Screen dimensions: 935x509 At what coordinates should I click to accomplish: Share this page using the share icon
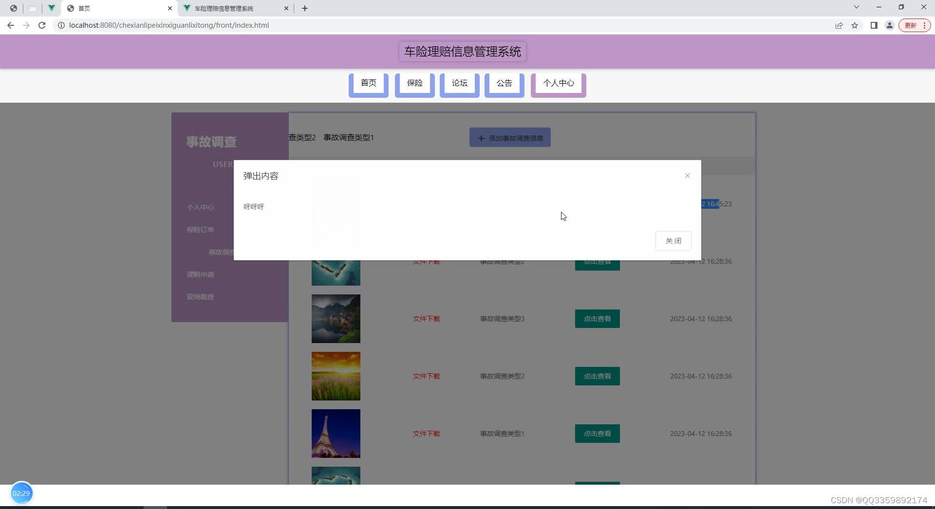pyautogui.click(x=839, y=25)
